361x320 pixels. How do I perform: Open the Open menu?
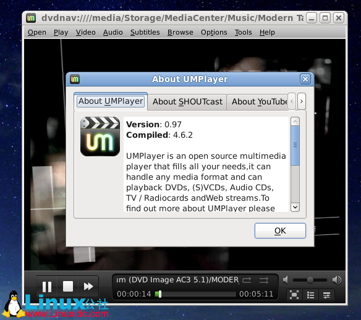(x=37, y=32)
